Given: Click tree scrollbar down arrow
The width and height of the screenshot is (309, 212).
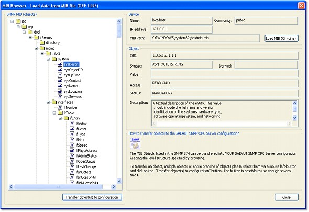Looking at the screenshot, I should pos(119,181).
